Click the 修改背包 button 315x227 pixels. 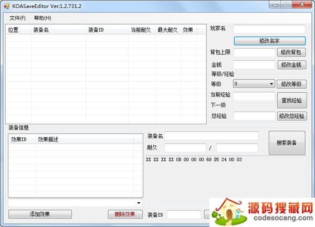(x=291, y=52)
